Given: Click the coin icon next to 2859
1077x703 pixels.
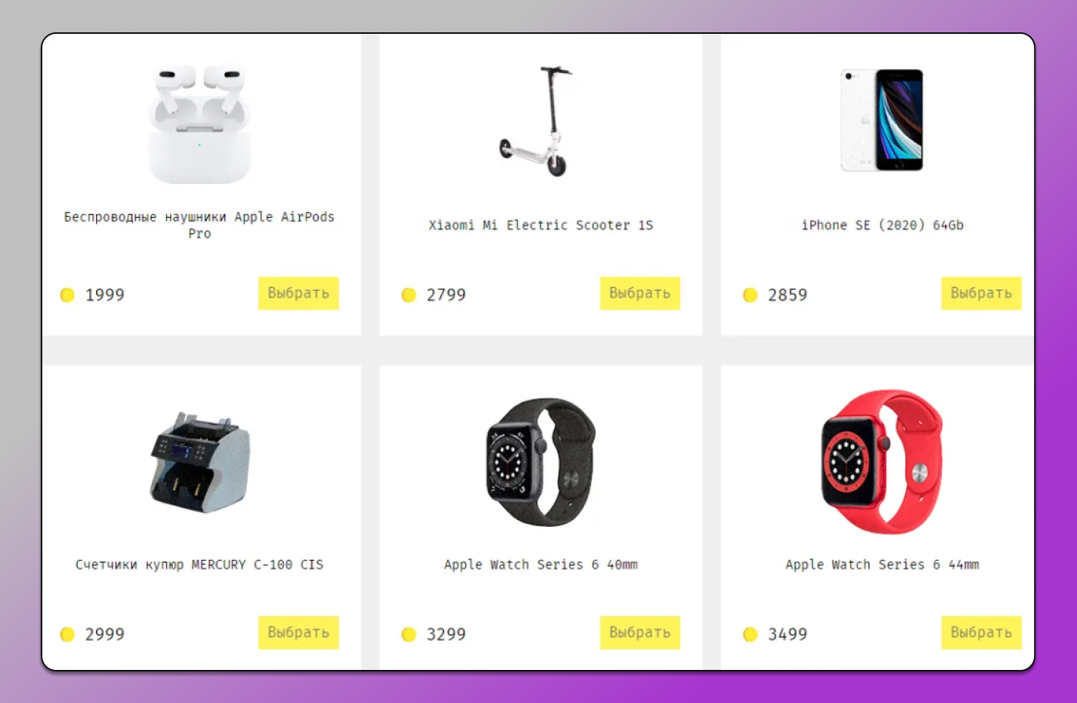Looking at the screenshot, I should pyautogui.click(x=750, y=295).
